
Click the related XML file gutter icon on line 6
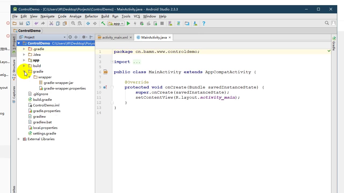coord(105,72)
